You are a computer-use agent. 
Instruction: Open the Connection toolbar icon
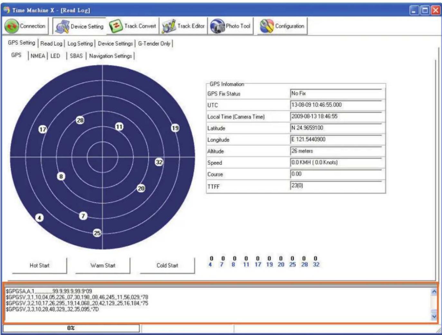(12, 26)
